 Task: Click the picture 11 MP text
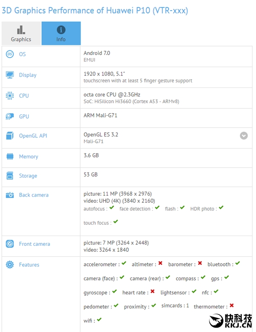118,194
